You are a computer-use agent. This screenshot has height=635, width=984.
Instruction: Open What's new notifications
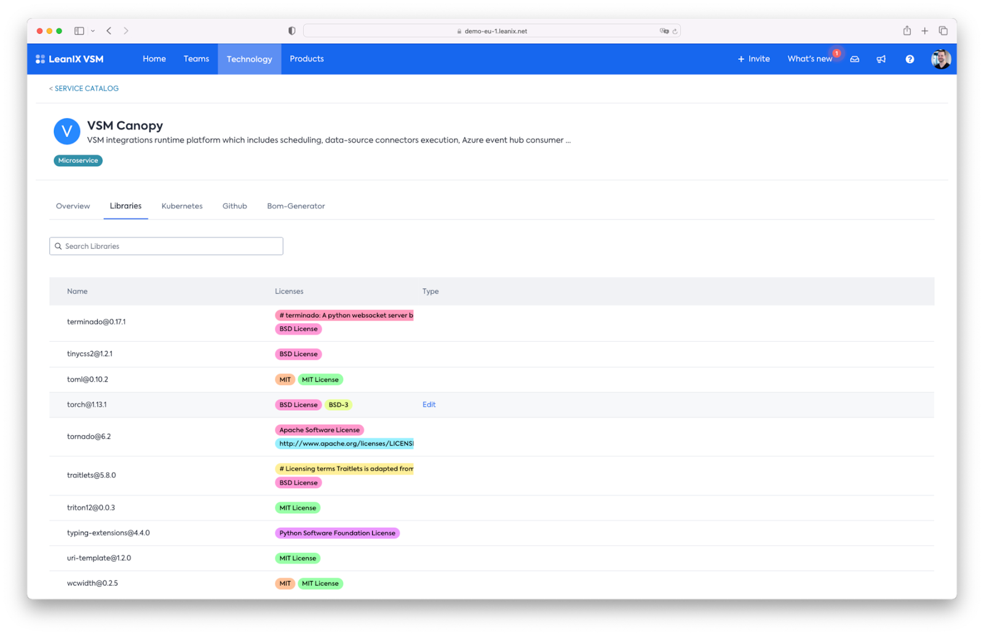click(810, 59)
